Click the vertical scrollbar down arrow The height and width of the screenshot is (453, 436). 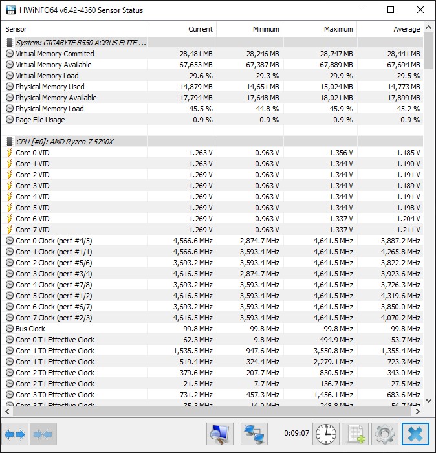click(428, 401)
